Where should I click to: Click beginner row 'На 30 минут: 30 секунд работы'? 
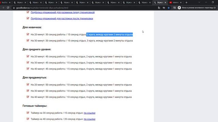[x=82, y=41]
